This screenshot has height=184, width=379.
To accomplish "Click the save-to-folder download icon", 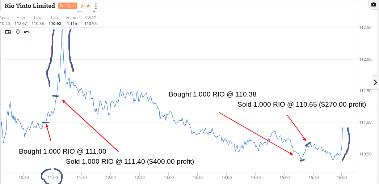I will coord(8,32).
